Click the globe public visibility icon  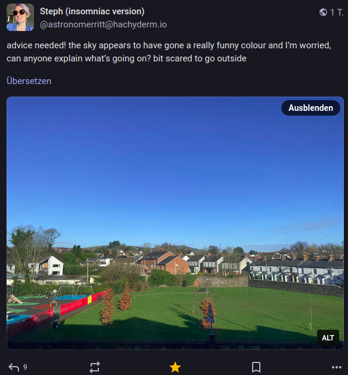click(x=323, y=12)
